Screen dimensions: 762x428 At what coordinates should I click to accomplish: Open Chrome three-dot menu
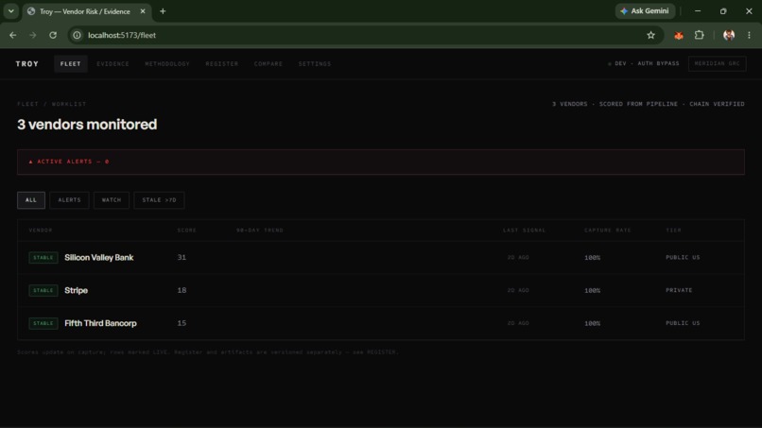tap(749, 35)
